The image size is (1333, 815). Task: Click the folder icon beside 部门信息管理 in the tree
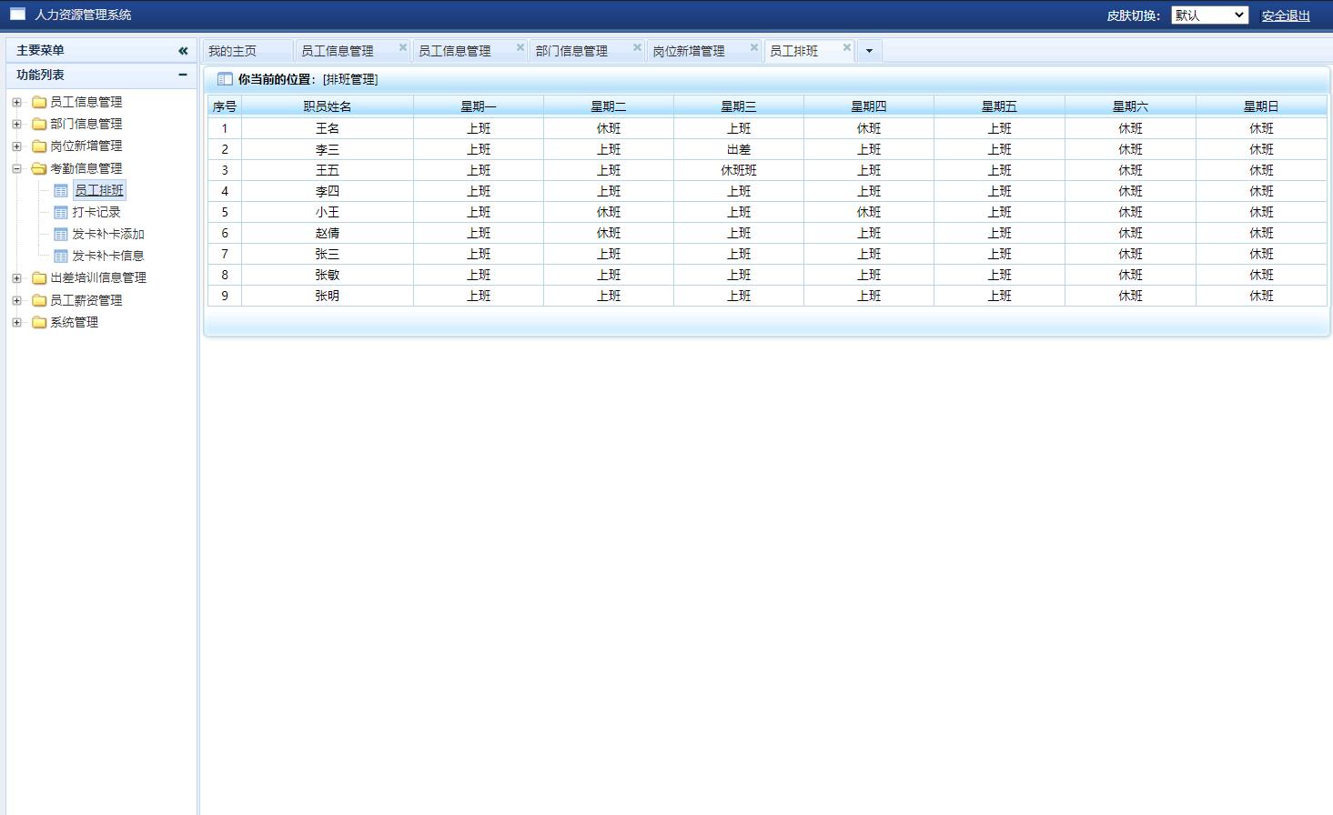39,124
